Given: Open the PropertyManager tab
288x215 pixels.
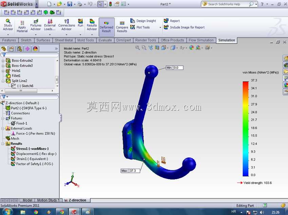Looking at the screenshot, I should point(12,49).
